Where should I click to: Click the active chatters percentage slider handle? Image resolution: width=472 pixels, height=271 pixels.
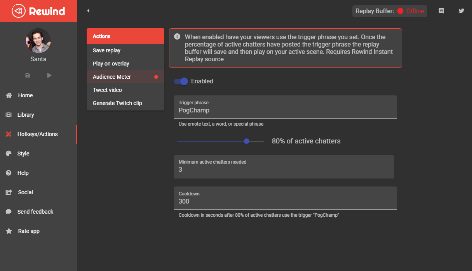pyautogui.click(x=246, y=141)
